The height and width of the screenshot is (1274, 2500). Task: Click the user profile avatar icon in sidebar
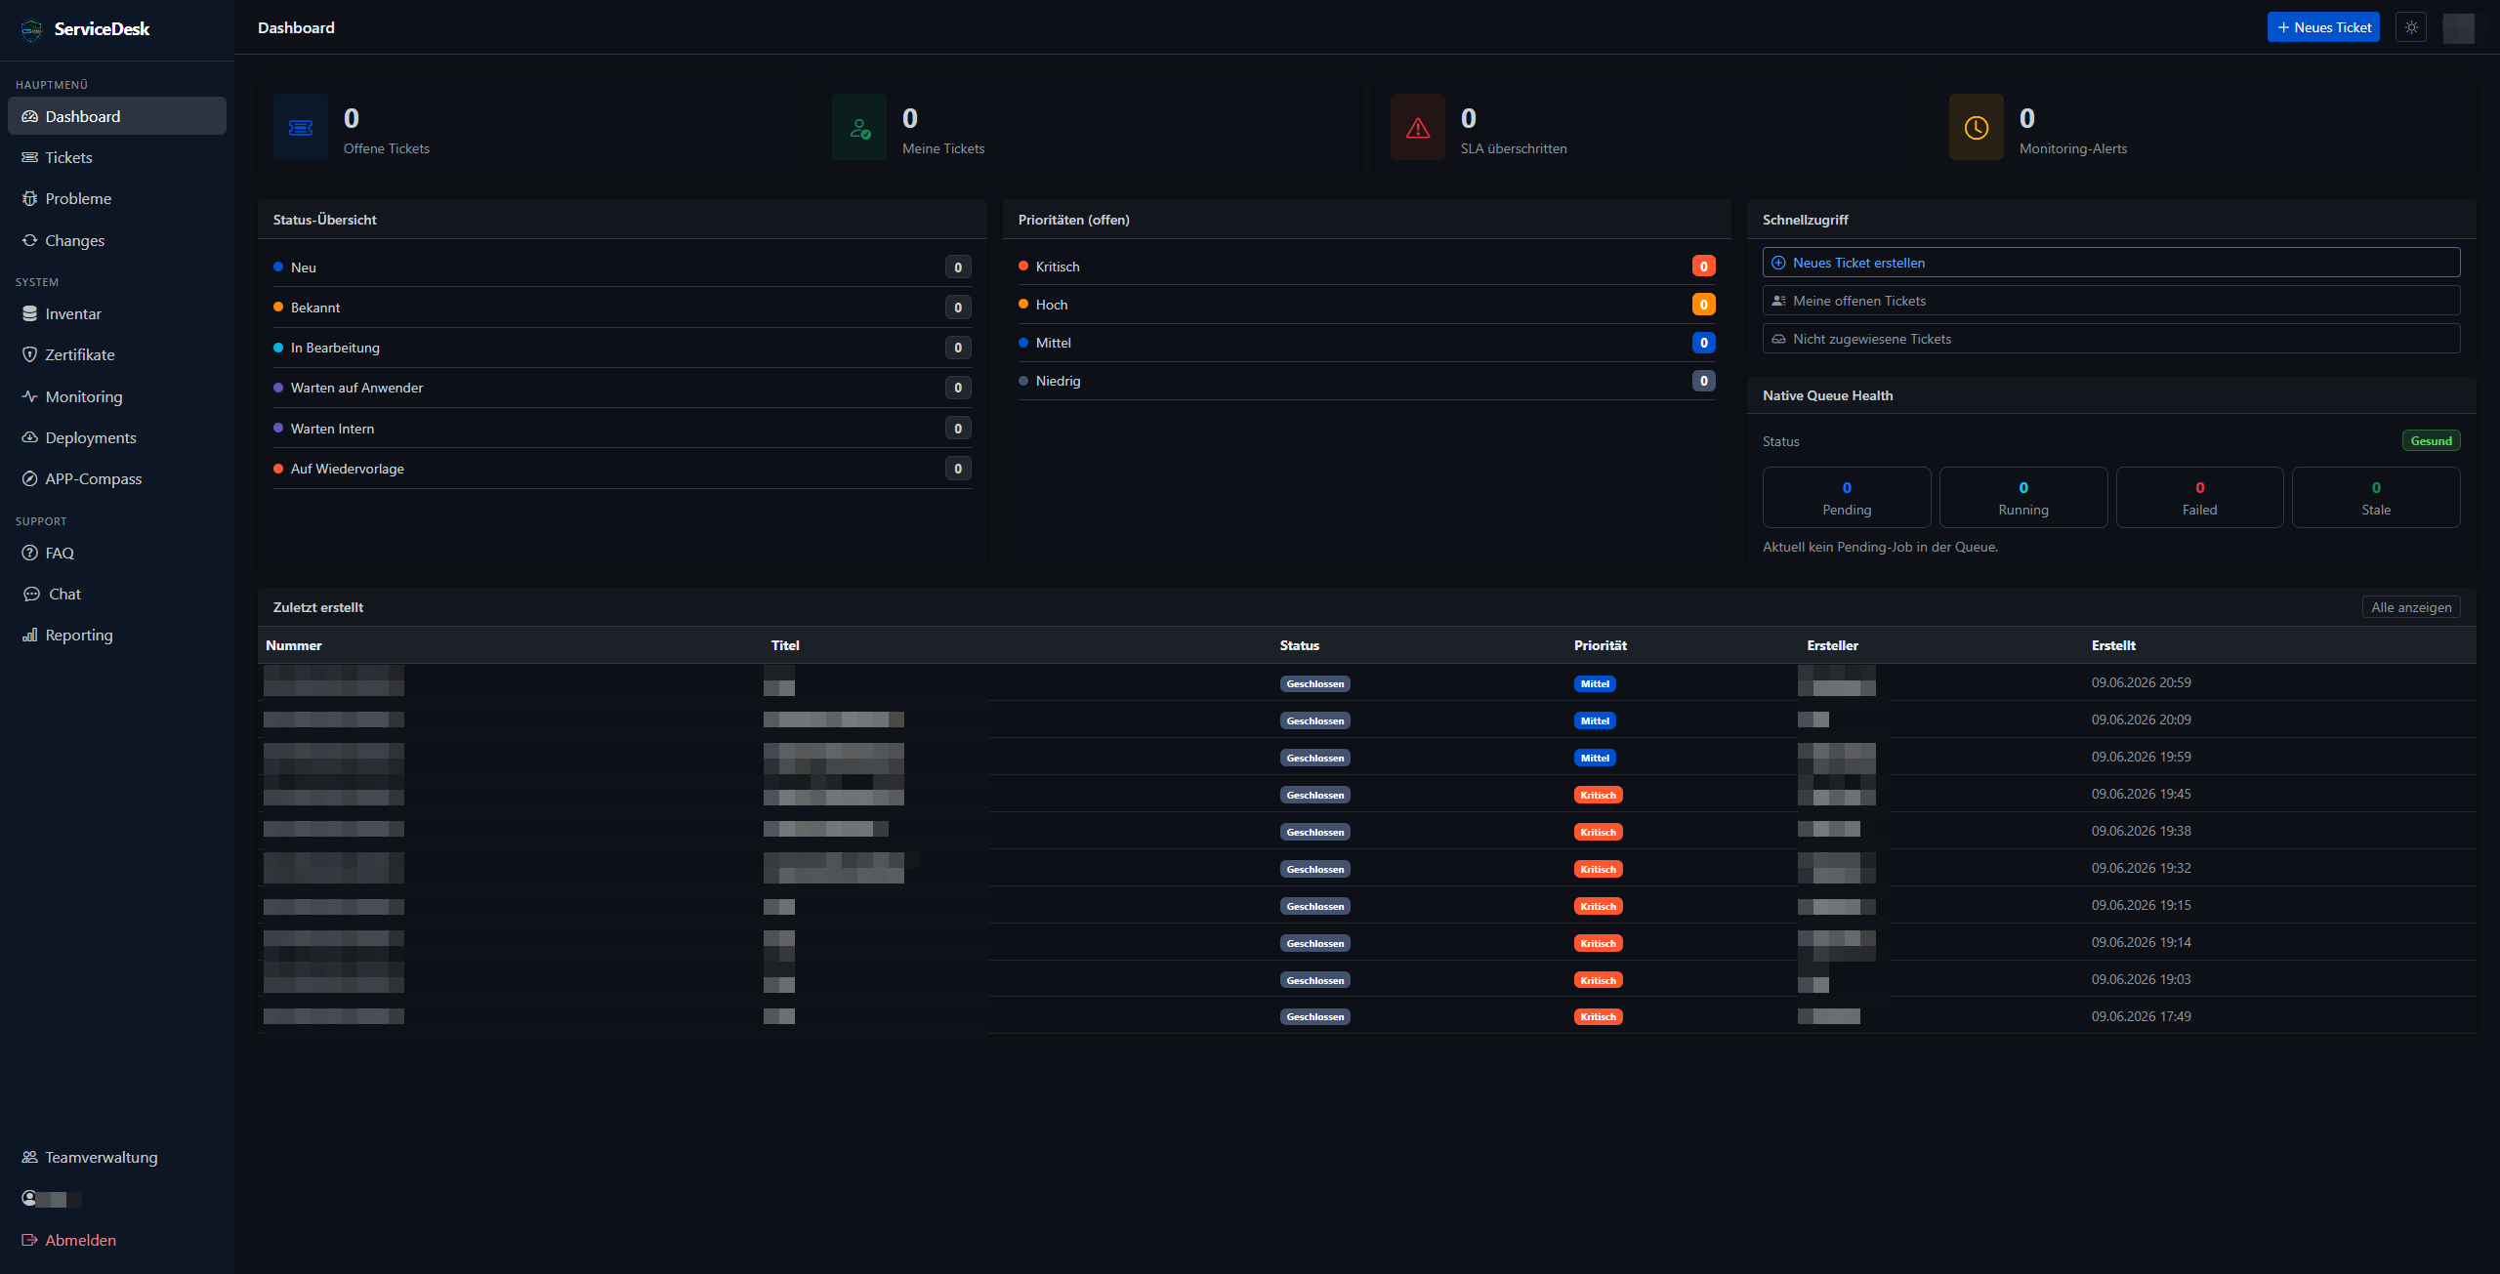(29, 1198)
